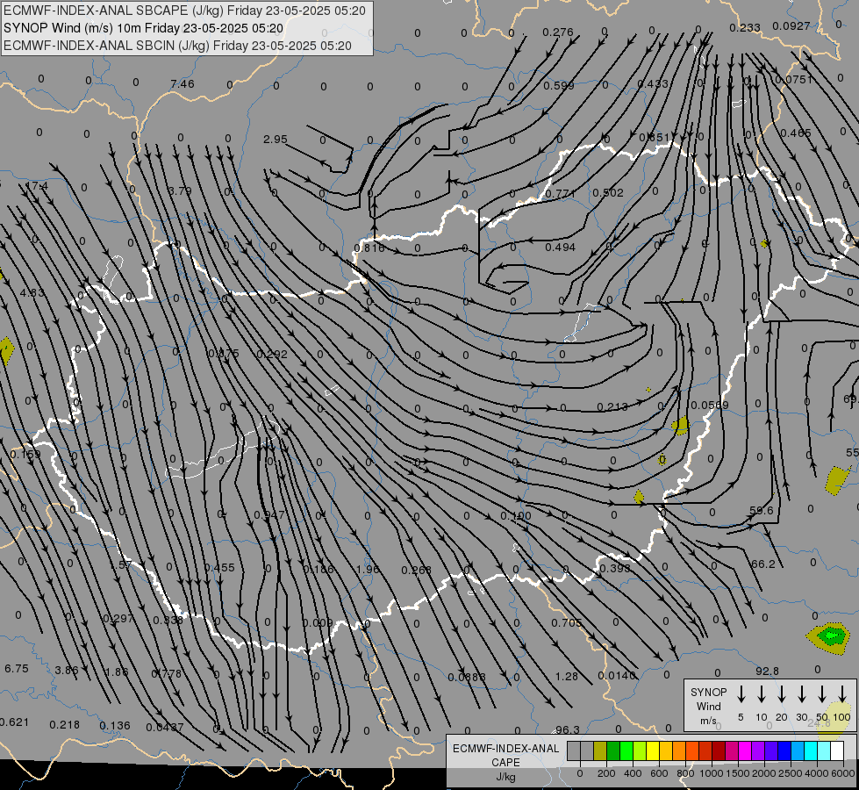Click the map value 0.136

tap(115, 726)
